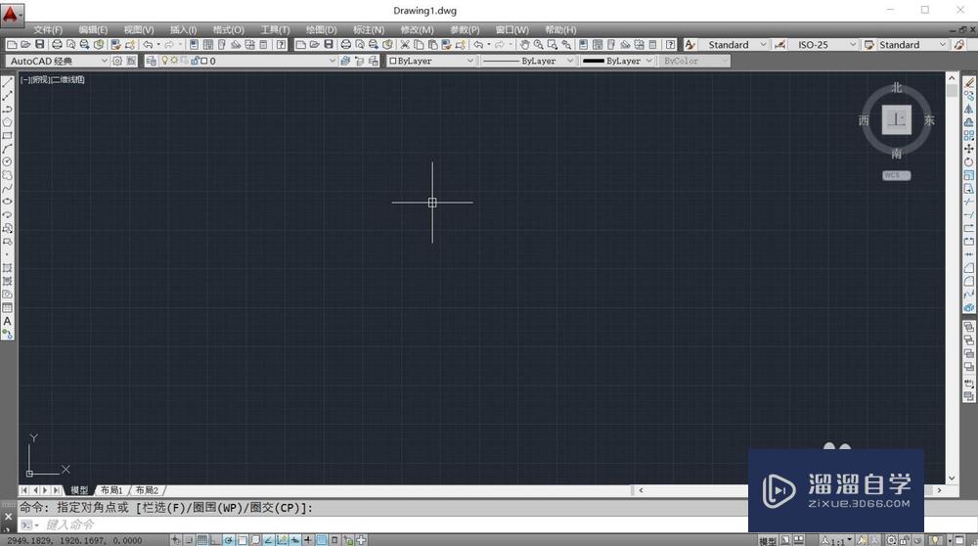The image size is (978, 546).
Task: Toggle Ortho mode in status bar
Action: pyautogui.click(x=215, y=540)
